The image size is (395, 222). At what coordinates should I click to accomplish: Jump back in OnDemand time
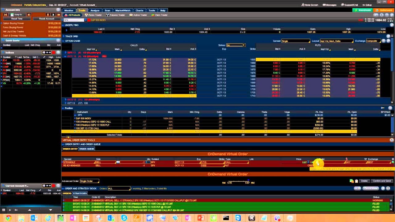[x=5, y=15]
